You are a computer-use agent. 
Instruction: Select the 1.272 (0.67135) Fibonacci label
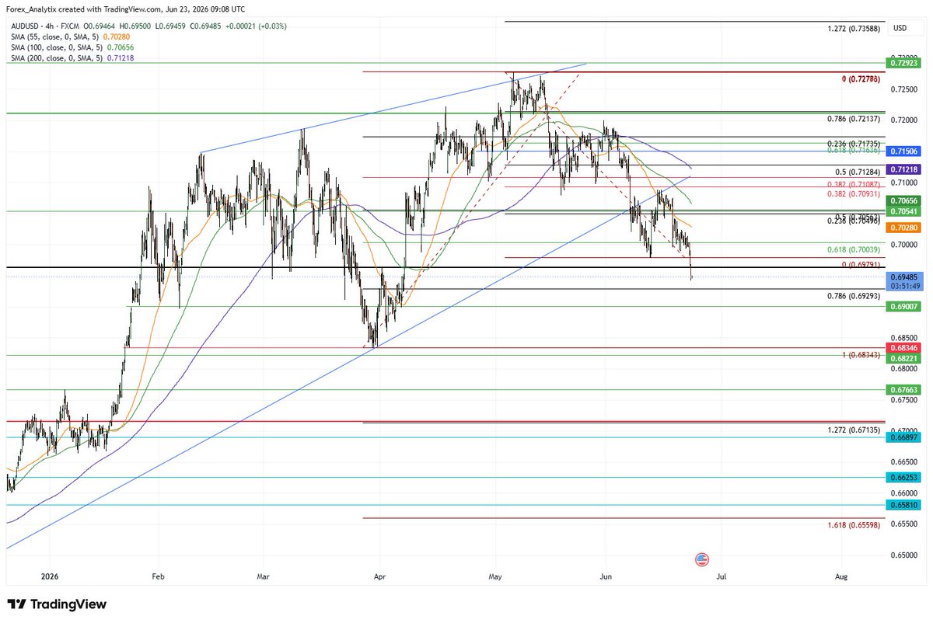(x=853, y=430)
